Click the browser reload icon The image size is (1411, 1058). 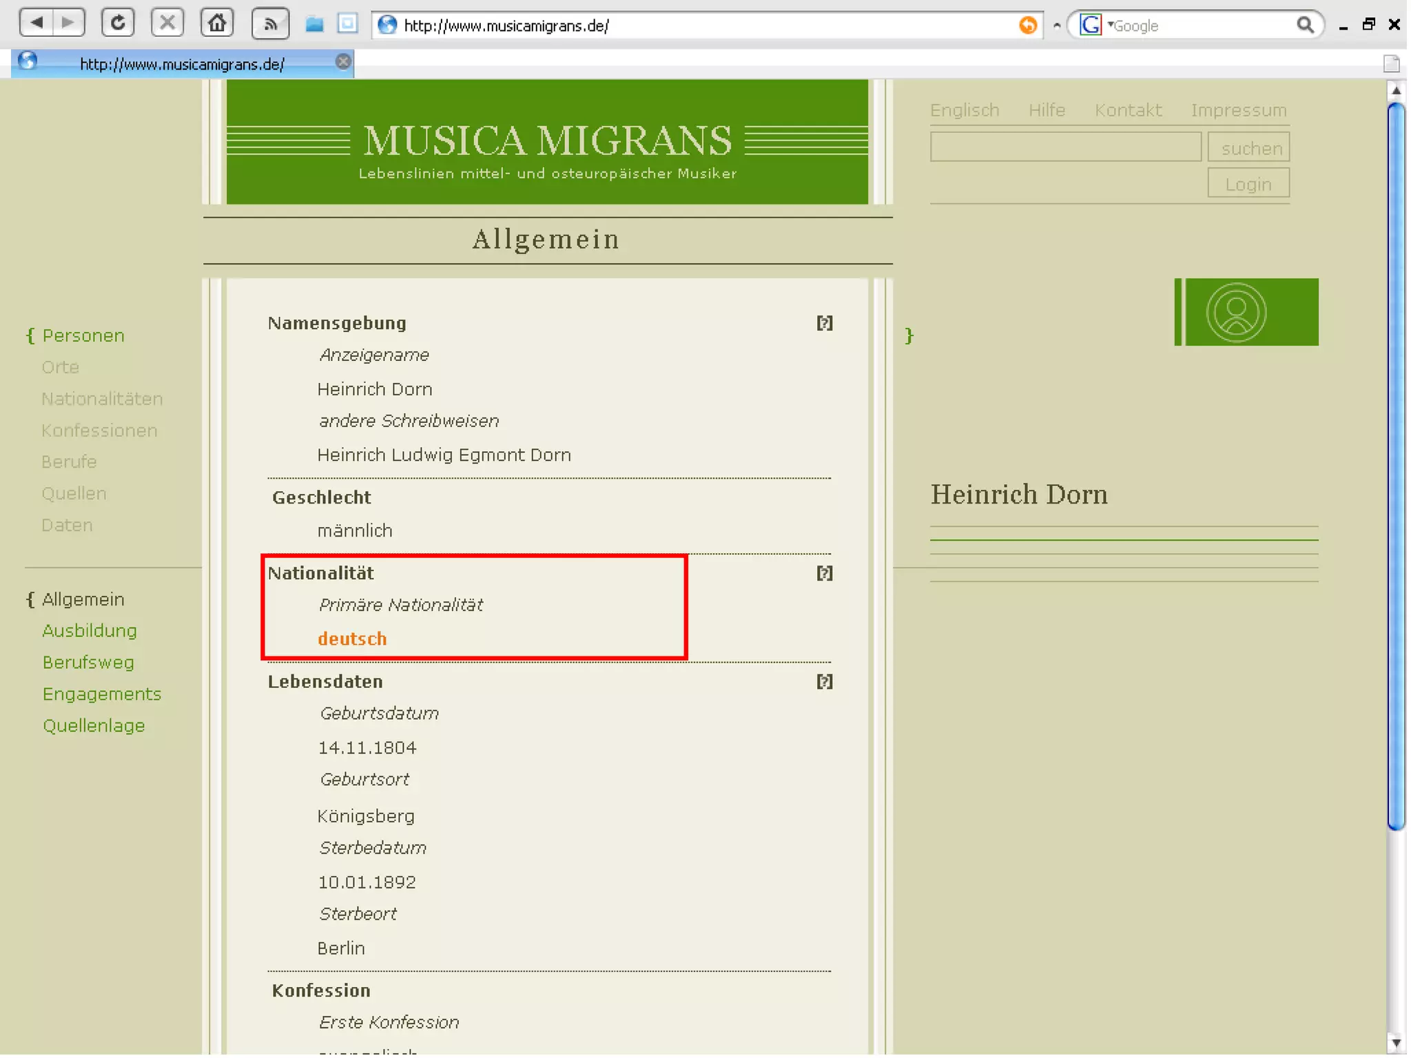118,23
